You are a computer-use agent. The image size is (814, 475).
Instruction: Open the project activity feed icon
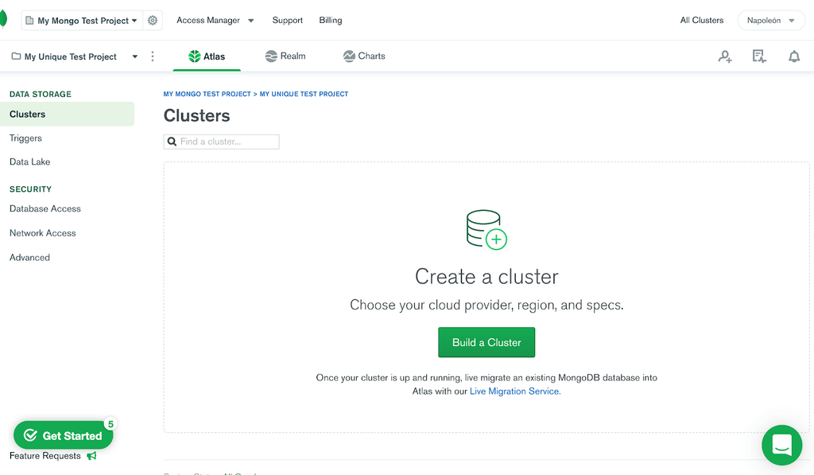click(x=758, y=56)
